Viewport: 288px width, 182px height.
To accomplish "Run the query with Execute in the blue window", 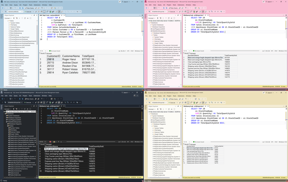I will coord(28,12).
